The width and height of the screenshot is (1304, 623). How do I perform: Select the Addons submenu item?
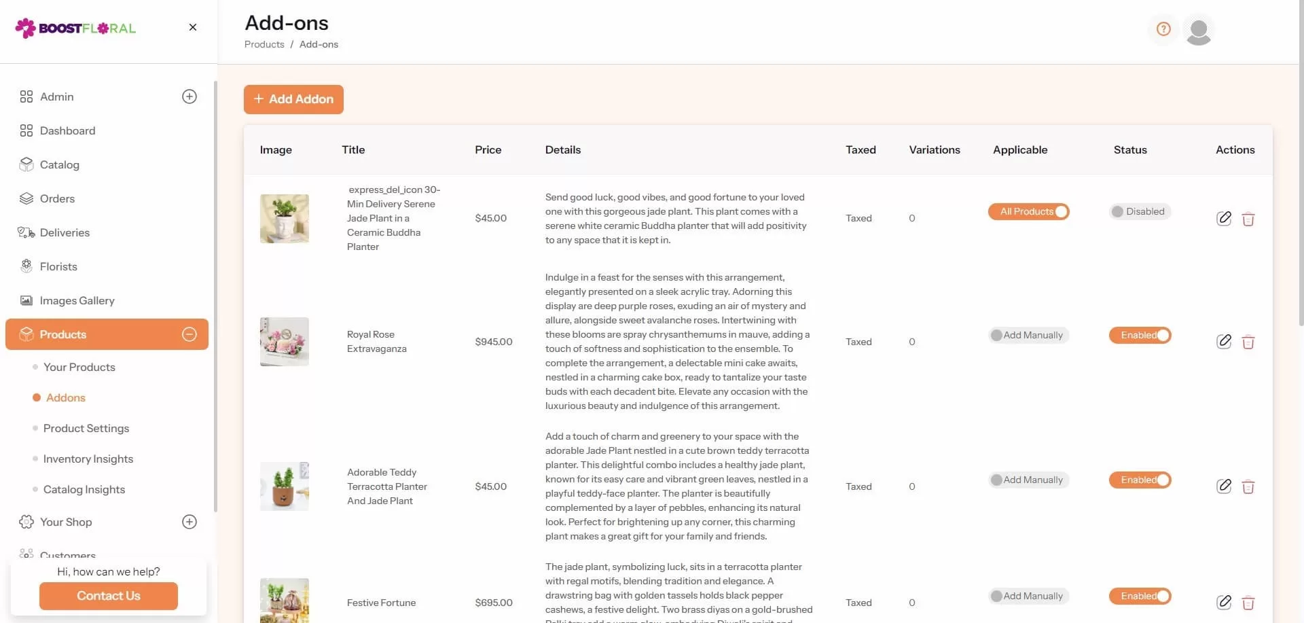(x=66, y=397)
